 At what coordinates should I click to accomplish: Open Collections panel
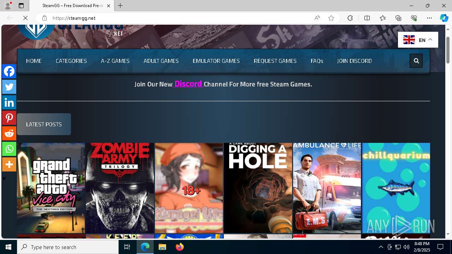coord(398,18)
